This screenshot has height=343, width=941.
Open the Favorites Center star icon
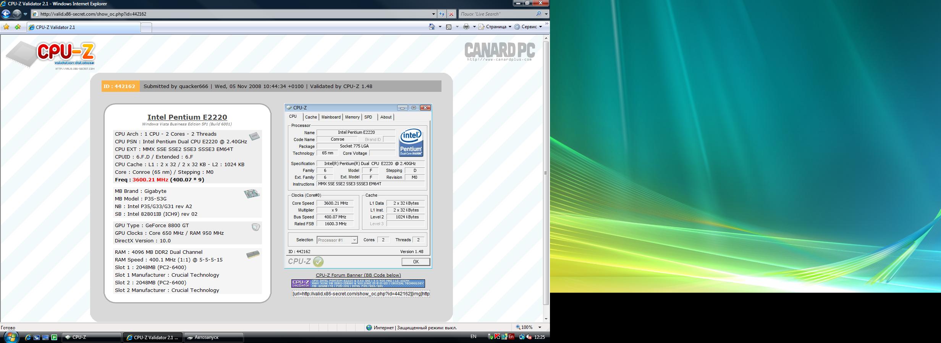point(6,27)
